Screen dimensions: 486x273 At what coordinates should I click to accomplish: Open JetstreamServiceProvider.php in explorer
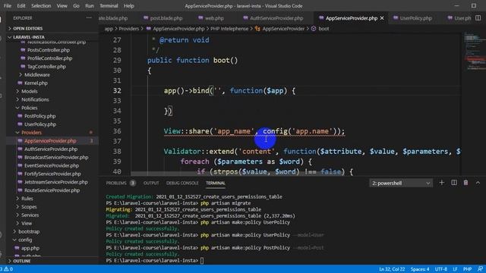pyautogui.click(x=55, y=182)
